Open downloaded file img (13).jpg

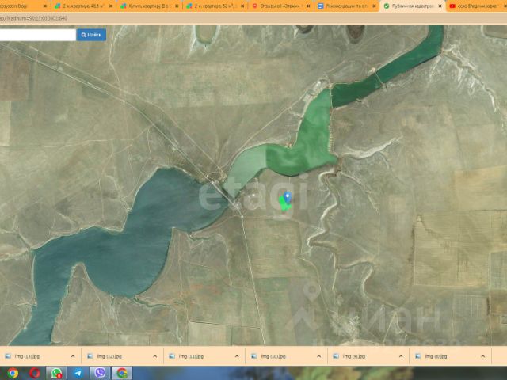click(27, 356)
